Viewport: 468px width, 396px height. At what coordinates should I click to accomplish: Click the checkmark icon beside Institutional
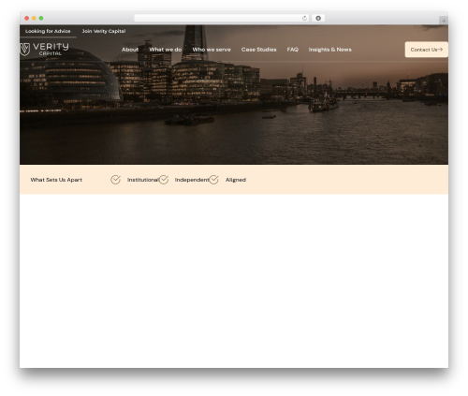(x=115, y=180)
